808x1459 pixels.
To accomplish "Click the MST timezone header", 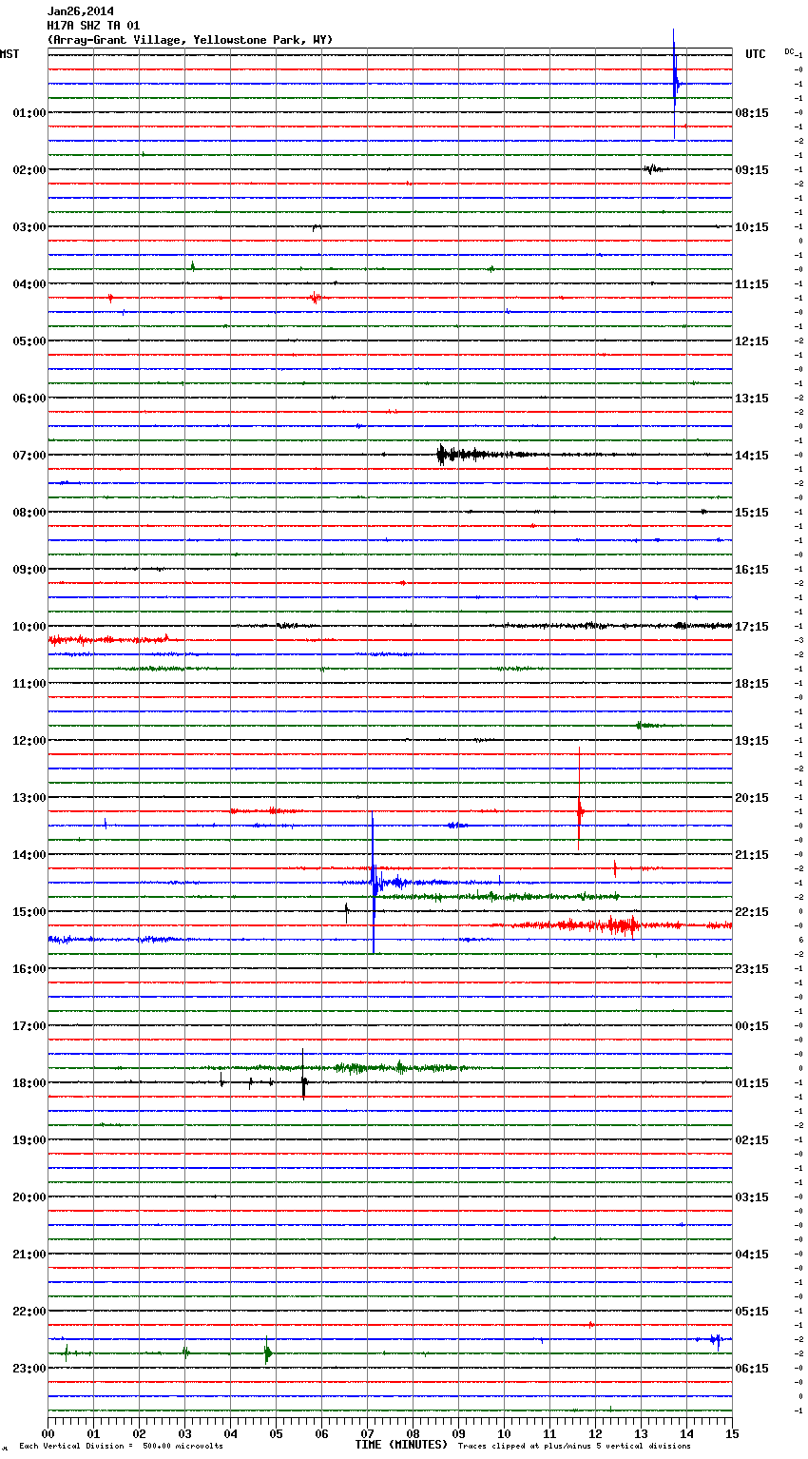I will click(x=10, y=54).
